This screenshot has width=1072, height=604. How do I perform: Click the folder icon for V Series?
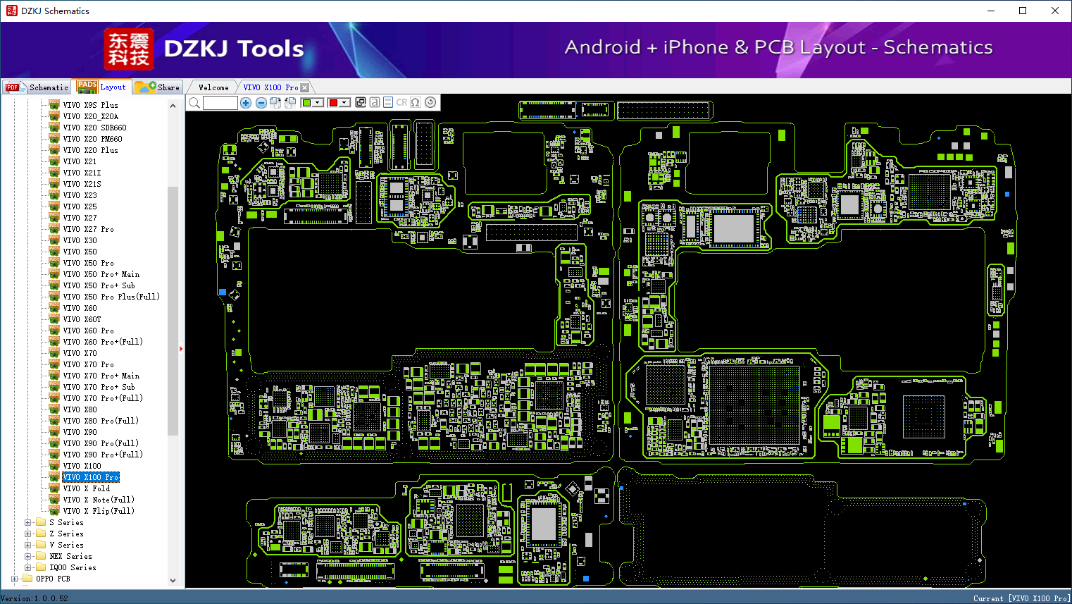click(41, 545)
